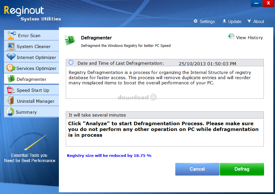The height and width of the screenshot is (194, 275).
Task: Open the About menu
Action: click(x=256, y=22)
